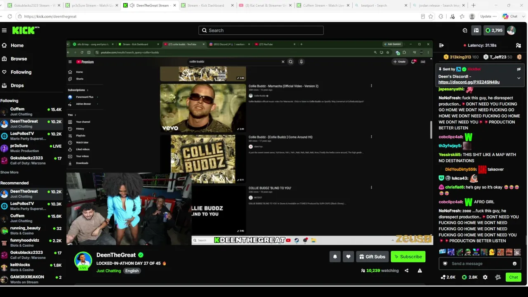Show the chat users list
528x297 pixels.
[x=519, y=45]
